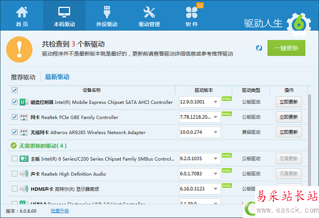
Task: Click the refresh rescan icon
Action: click(258, 48)
